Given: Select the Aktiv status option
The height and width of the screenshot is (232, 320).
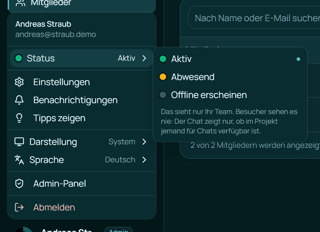Looking at the screenshot, I should [230, 59].
